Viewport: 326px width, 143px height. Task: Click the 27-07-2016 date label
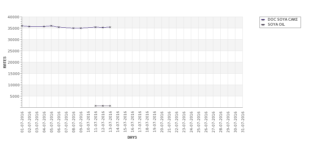pos(213,122)
